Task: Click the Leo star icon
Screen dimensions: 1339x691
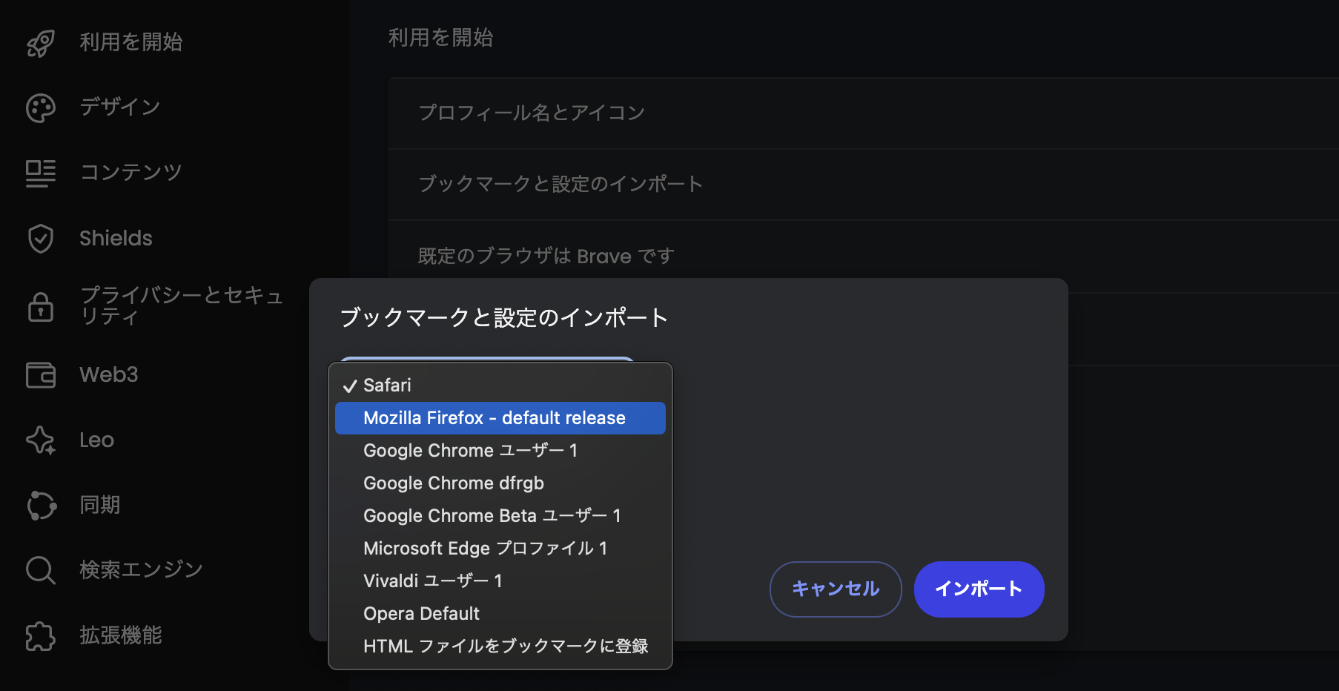Action: tap(41, 440)
